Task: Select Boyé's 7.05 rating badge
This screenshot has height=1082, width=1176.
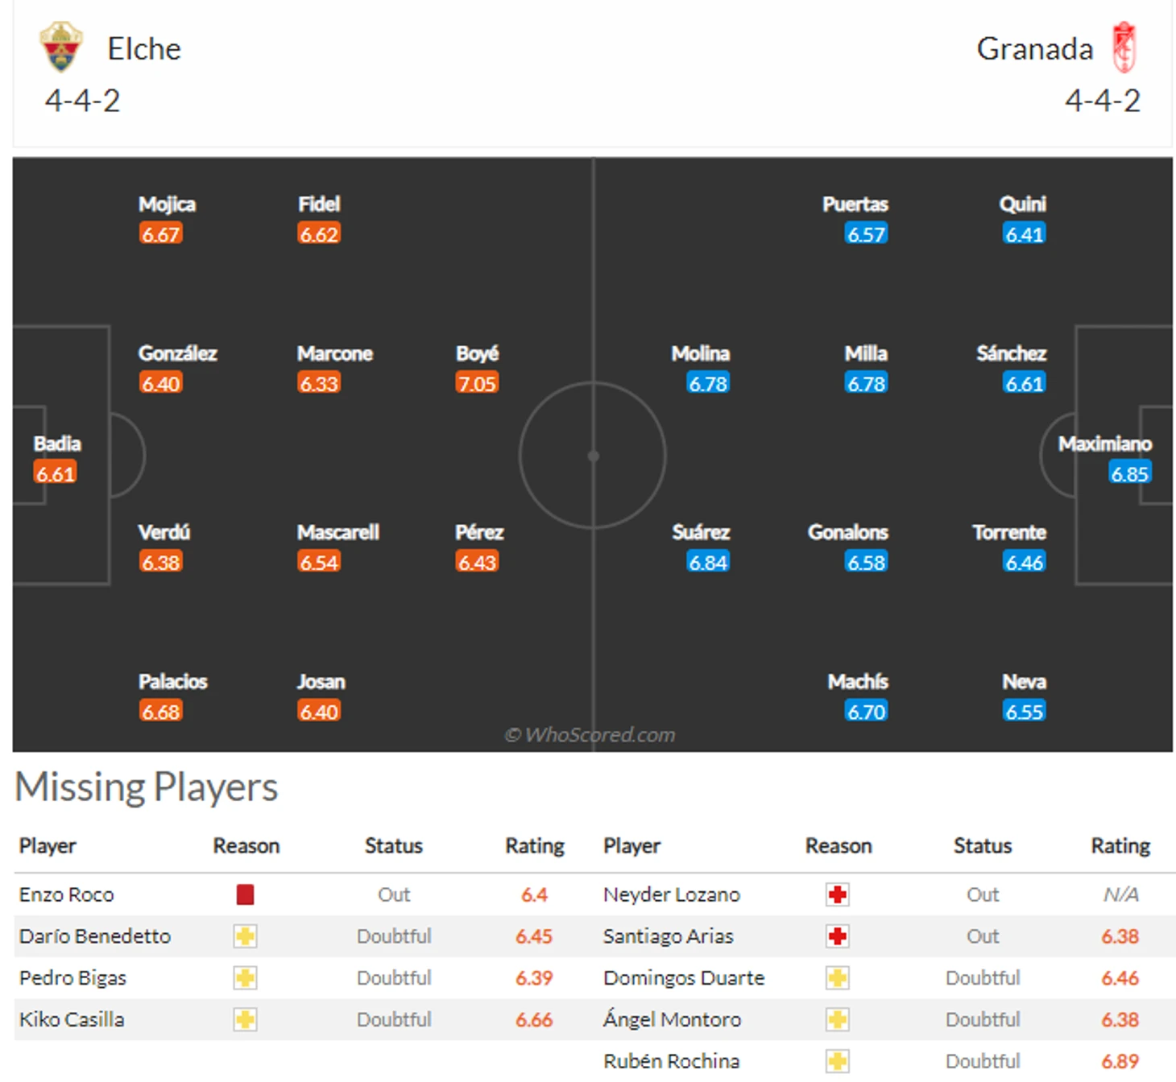Action: tap(477, 383)
